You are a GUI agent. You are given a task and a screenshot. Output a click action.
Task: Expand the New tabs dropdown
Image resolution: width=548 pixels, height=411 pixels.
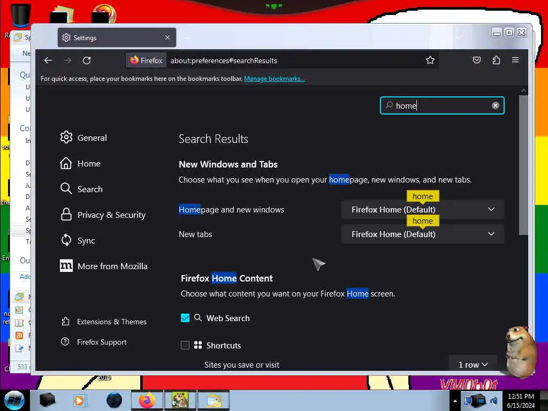tap(423, 234)
